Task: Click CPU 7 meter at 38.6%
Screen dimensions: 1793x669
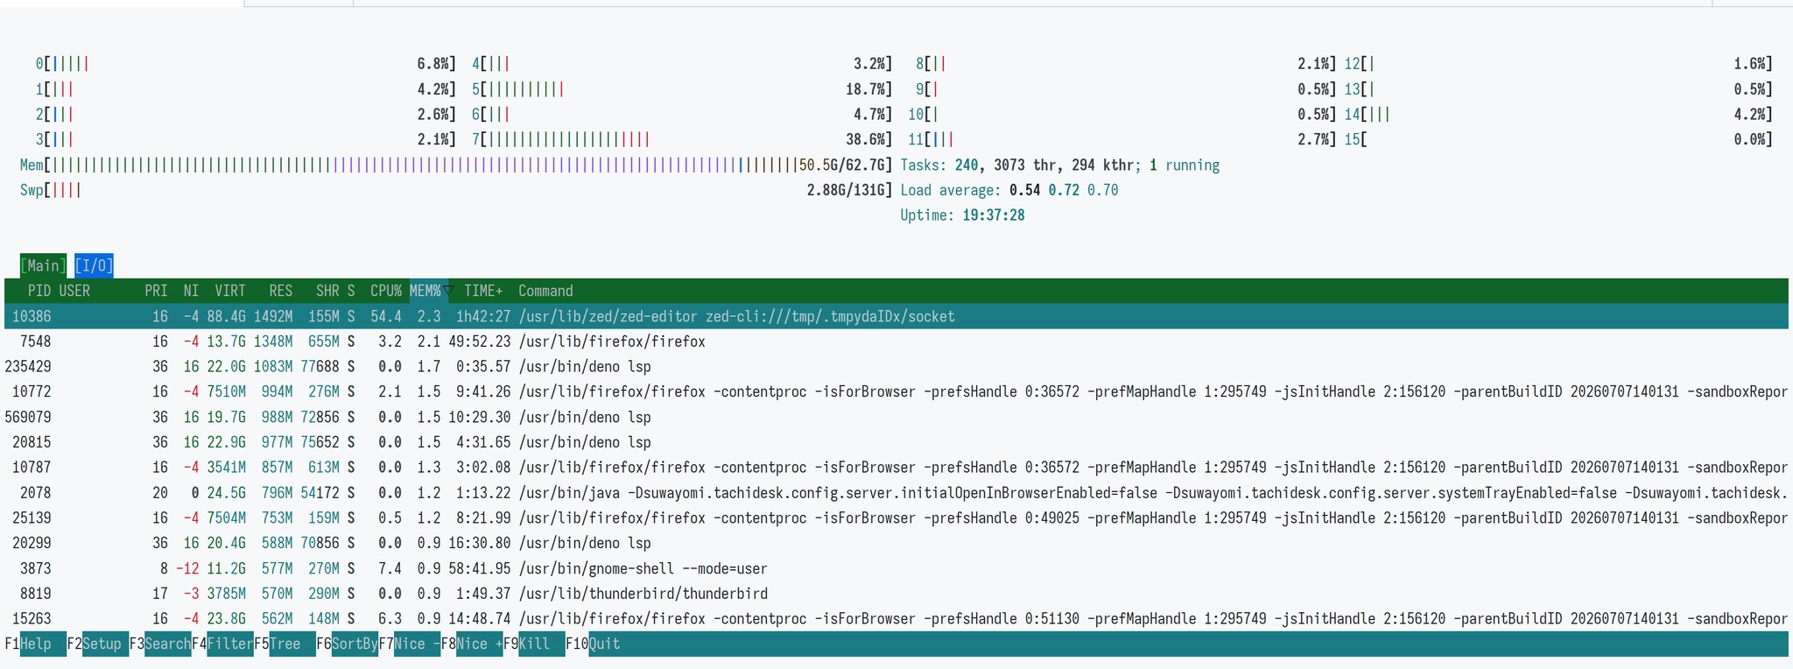Action: [x=682, y=139]
